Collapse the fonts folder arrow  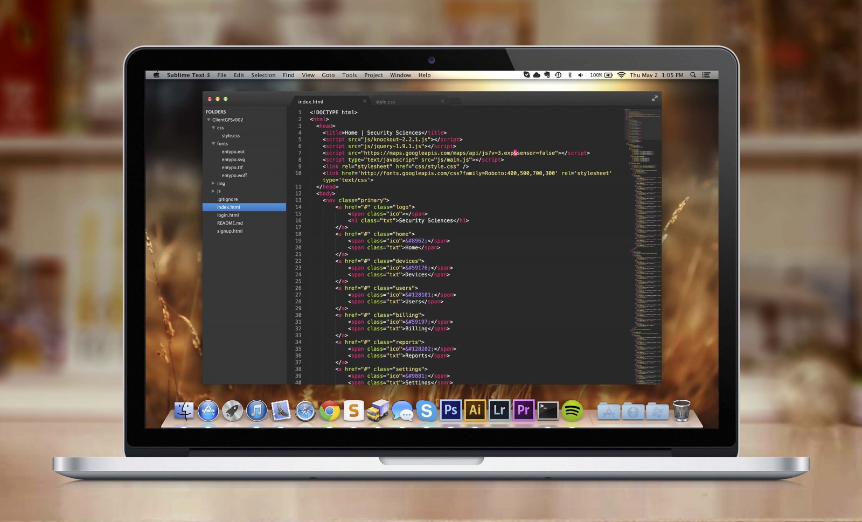click(213, 143)
